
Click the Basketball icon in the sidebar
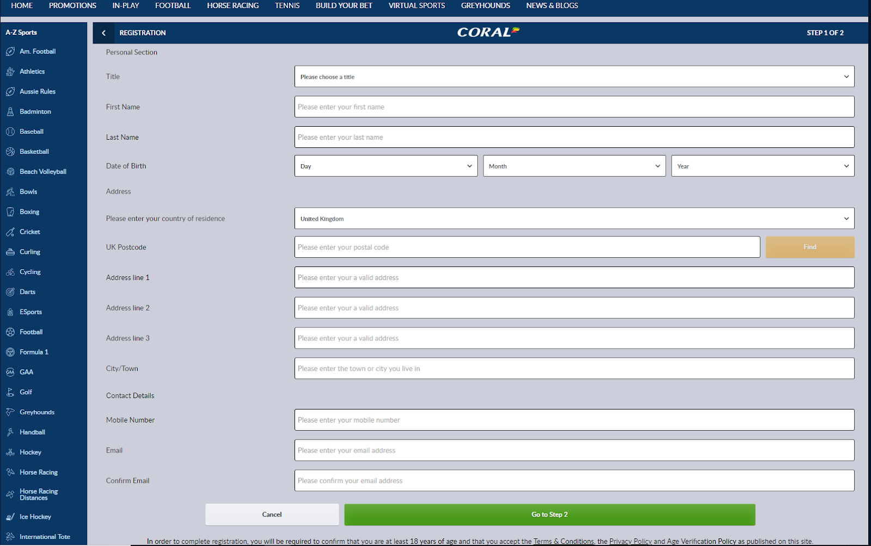pyautogui.click(x=10, y=152)
